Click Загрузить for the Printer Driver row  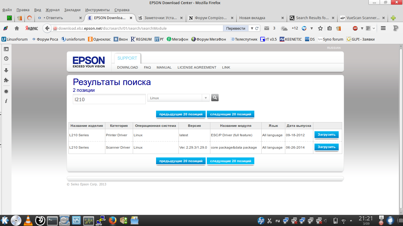(327, 135)
